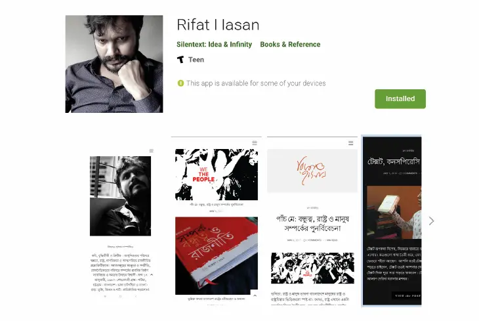Open the Books & Reference category link
The image size is (479, 321).
(x=290, y=45)
